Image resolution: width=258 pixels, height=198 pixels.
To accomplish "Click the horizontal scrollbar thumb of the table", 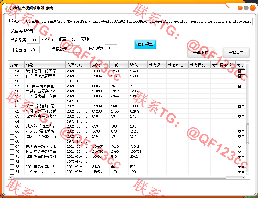I will tap(120, 177).
